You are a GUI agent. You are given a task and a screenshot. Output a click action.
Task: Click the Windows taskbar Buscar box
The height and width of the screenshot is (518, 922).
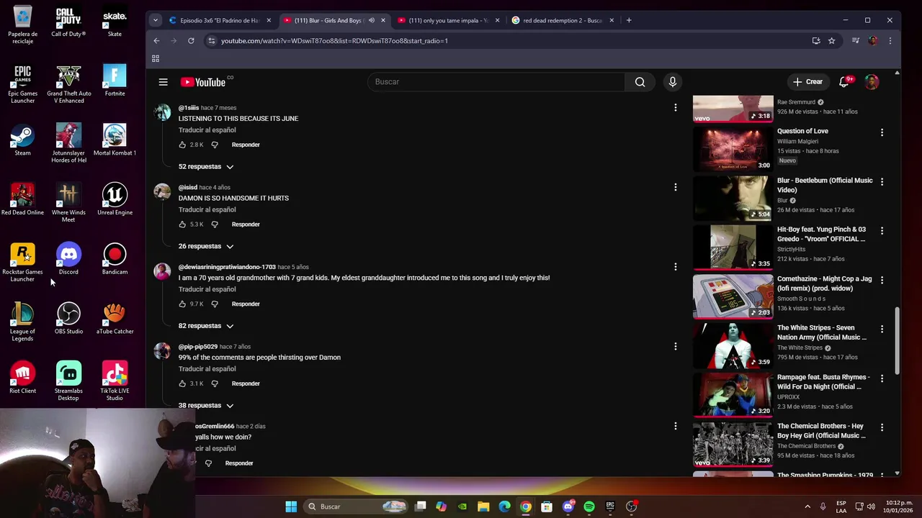356,506
